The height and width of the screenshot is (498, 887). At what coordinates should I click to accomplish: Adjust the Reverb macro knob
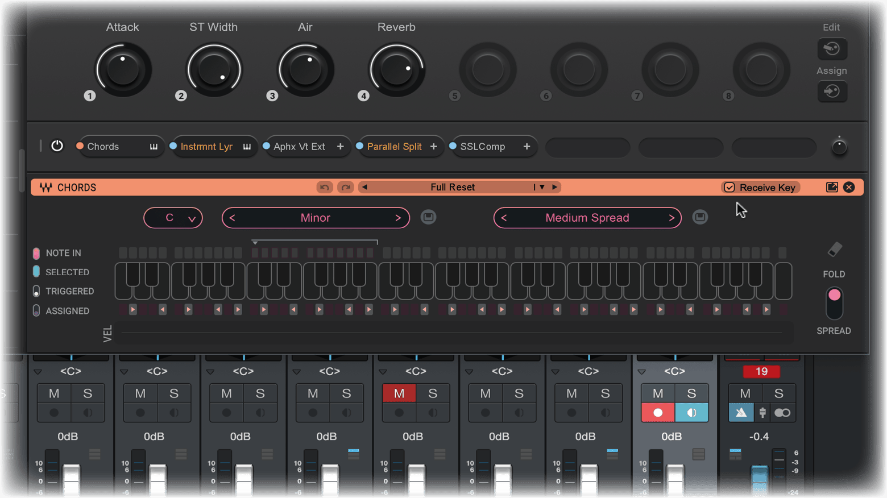[396, 70]
